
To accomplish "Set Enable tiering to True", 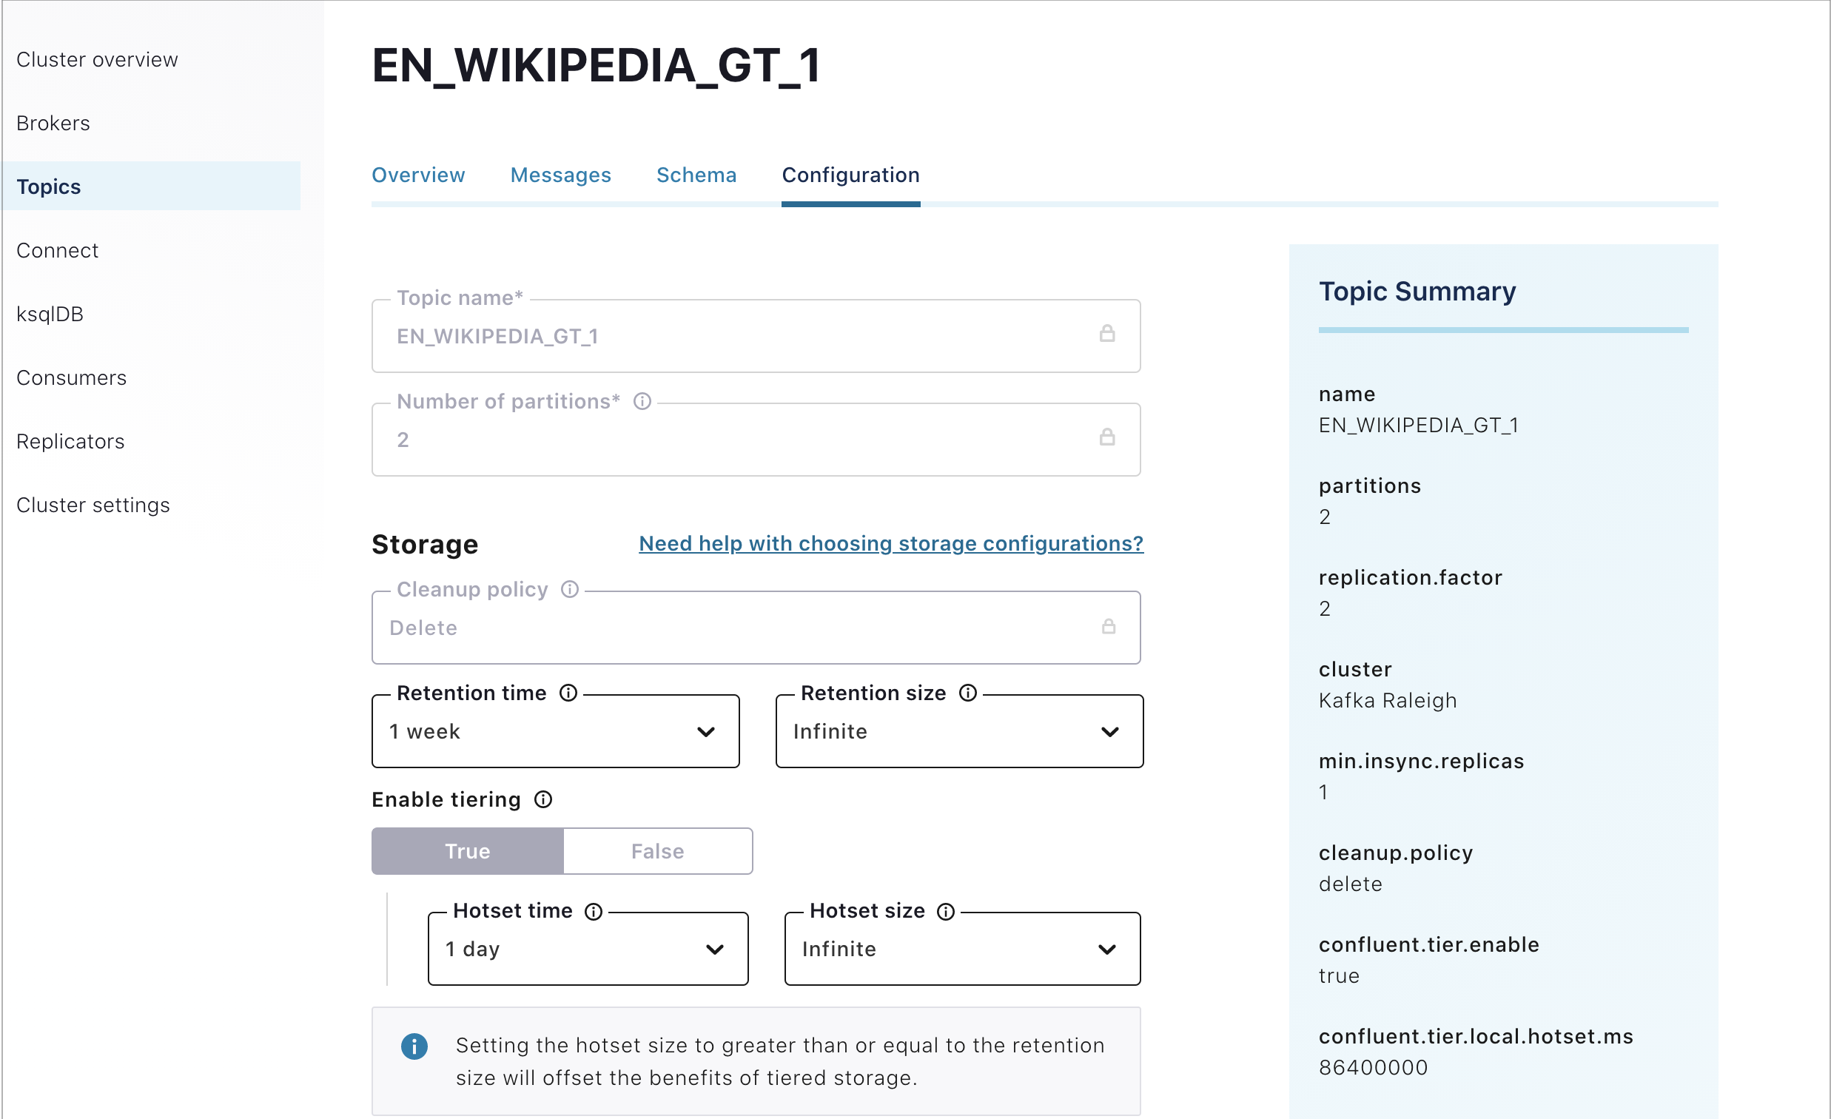I will click(468, 852).
